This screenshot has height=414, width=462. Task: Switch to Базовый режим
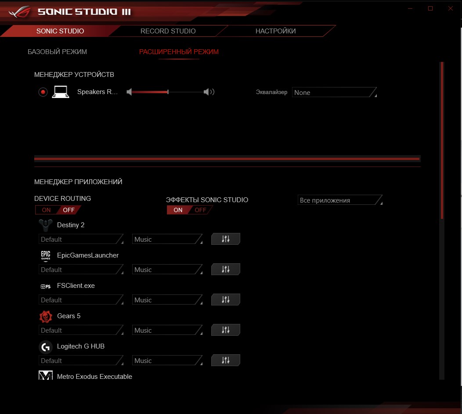click(x=57, y=52)
